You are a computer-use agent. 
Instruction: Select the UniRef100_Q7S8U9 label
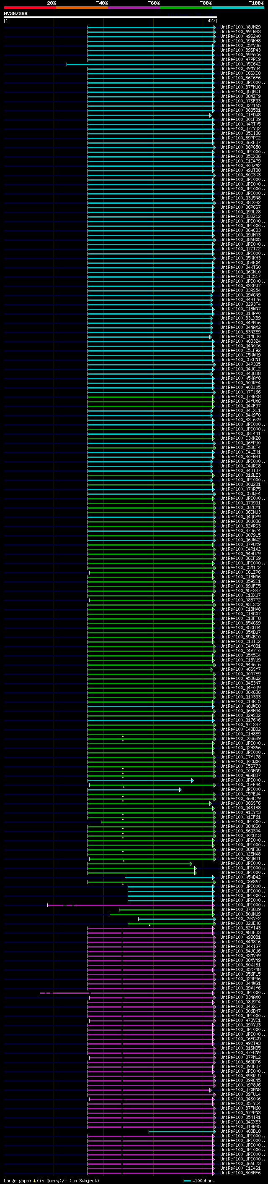click(x=240, y=909)
